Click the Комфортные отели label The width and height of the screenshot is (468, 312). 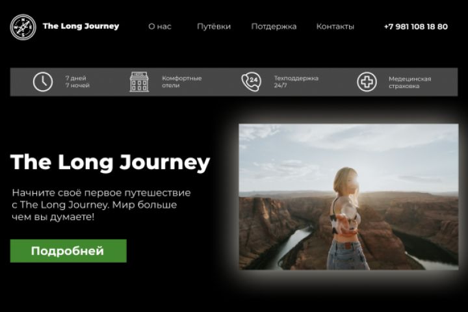(182, 82)
